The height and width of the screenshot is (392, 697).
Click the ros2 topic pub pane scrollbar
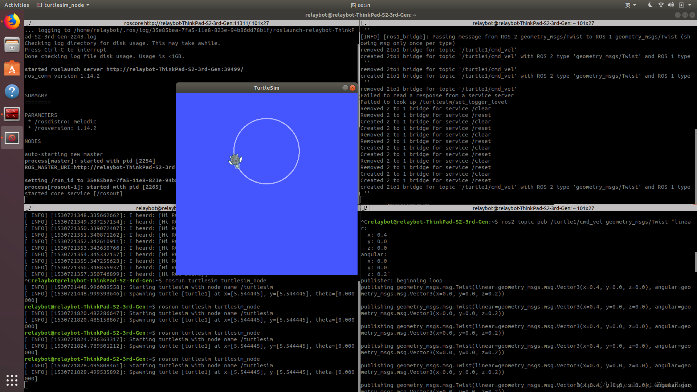click(x=696, y=262)
